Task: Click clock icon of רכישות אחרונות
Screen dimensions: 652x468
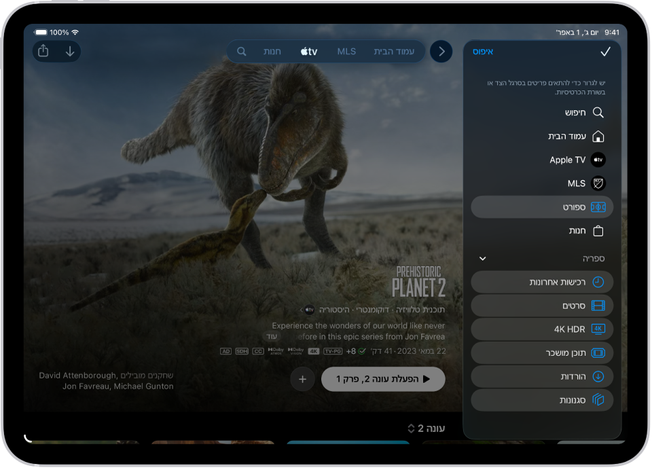Action: click(598, 282)
